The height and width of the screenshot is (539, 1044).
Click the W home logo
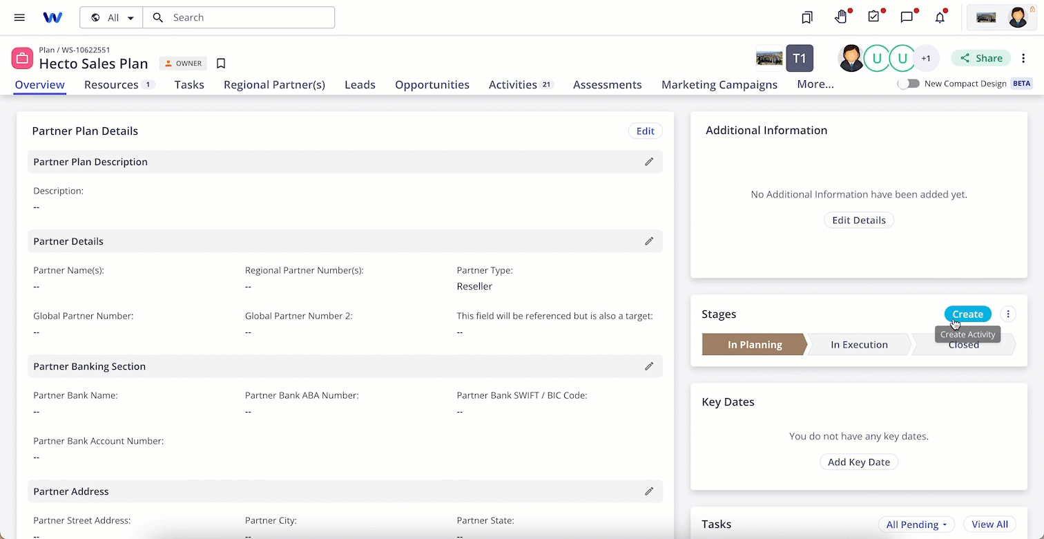pyautogui.click(x=52, y=17)
